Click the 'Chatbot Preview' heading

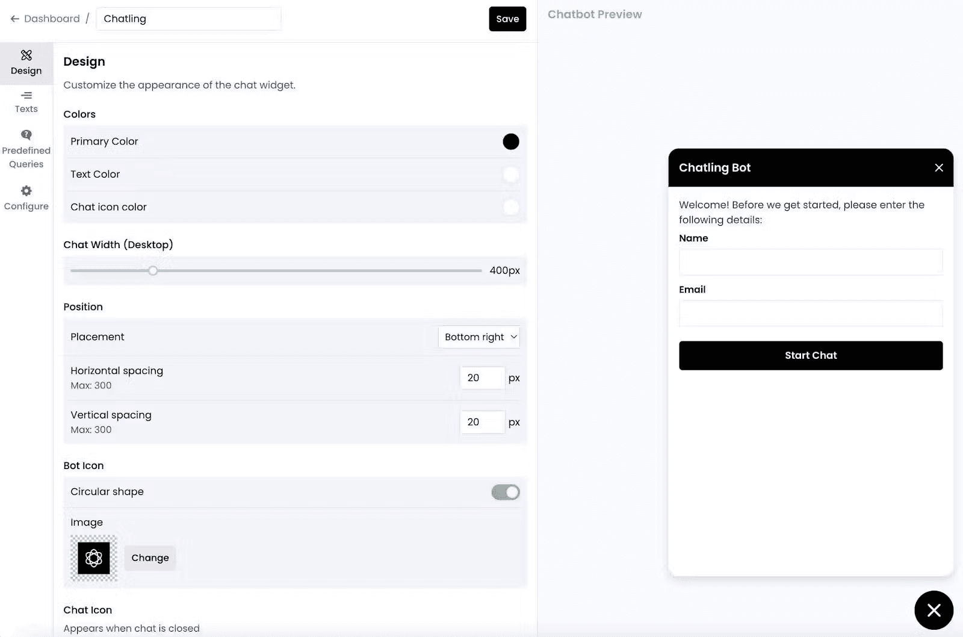595,14
